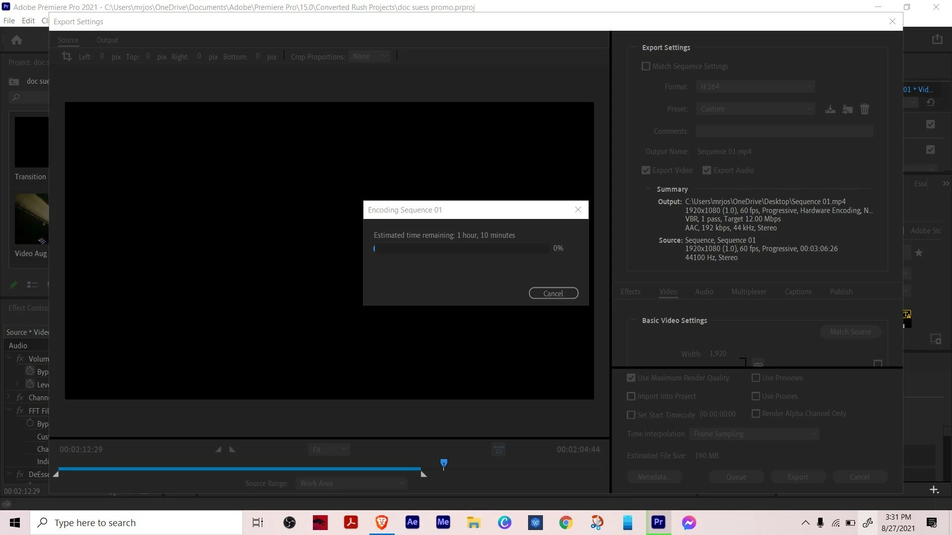Open the Audio settings tab
This screenshot has width=952, height=535.
click(704, 292)
